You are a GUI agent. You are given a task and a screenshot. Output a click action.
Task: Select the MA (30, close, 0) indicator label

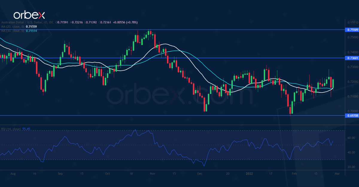12,31
